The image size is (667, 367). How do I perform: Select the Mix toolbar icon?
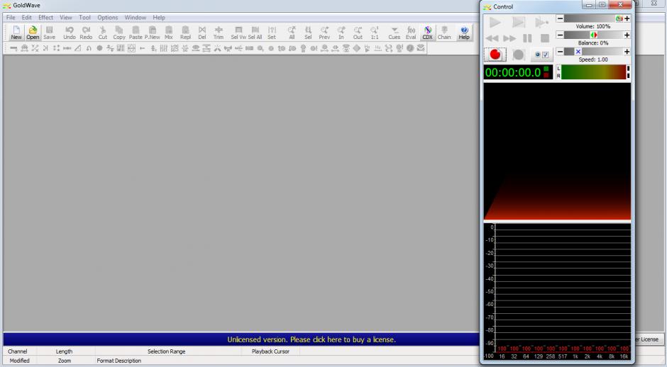tap(169, 33)
